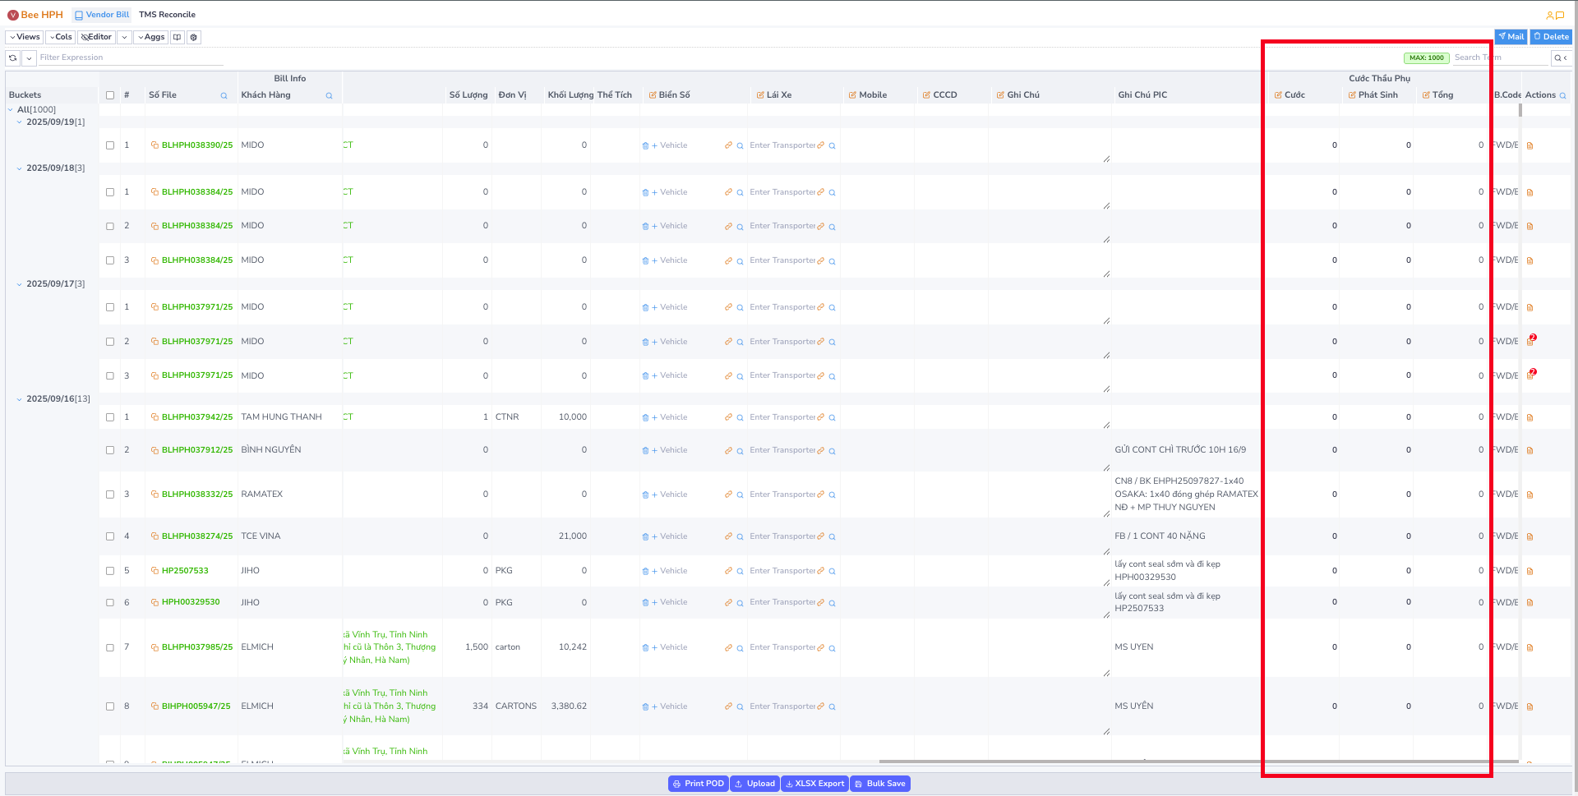Collapse the 2025/09/16 bucket group

click(x=20, y=399)
